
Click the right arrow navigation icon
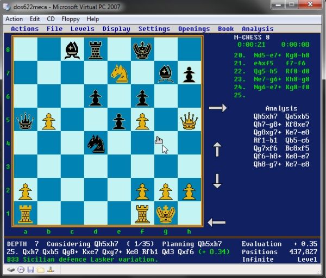[218, 108]
